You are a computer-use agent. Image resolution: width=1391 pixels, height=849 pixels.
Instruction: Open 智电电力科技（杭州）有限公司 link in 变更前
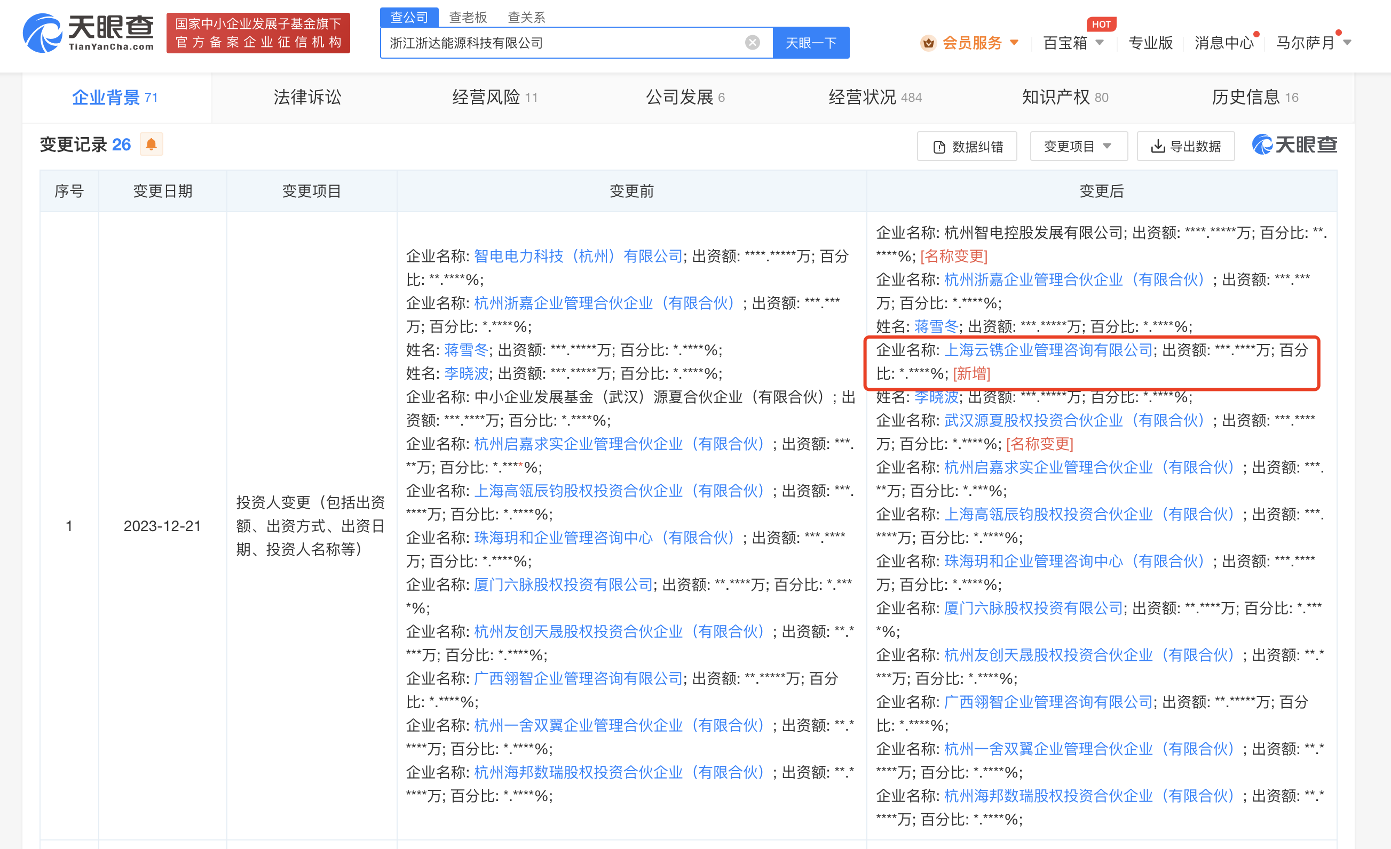pyautogui.click(x=578, y=257)
